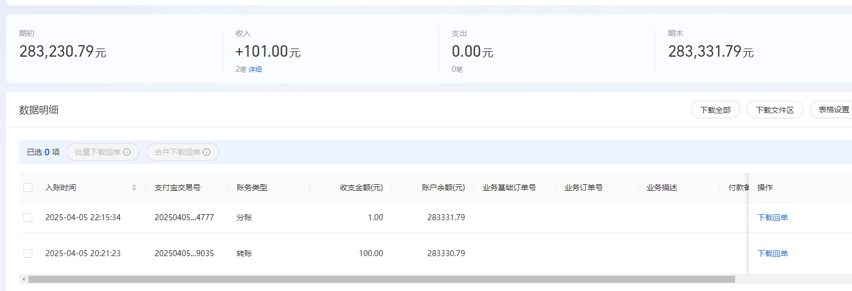Screen dimensions: 852x291
Task: Click transaction number 20250405...9035
Action: tap(184, 253)
